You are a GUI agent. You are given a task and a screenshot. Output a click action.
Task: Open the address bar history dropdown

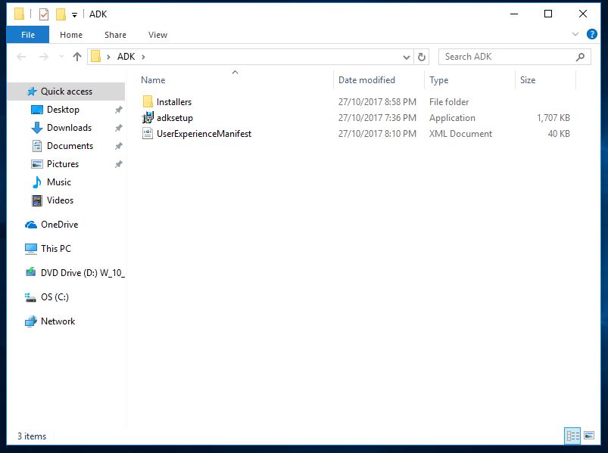coord(407,57)
